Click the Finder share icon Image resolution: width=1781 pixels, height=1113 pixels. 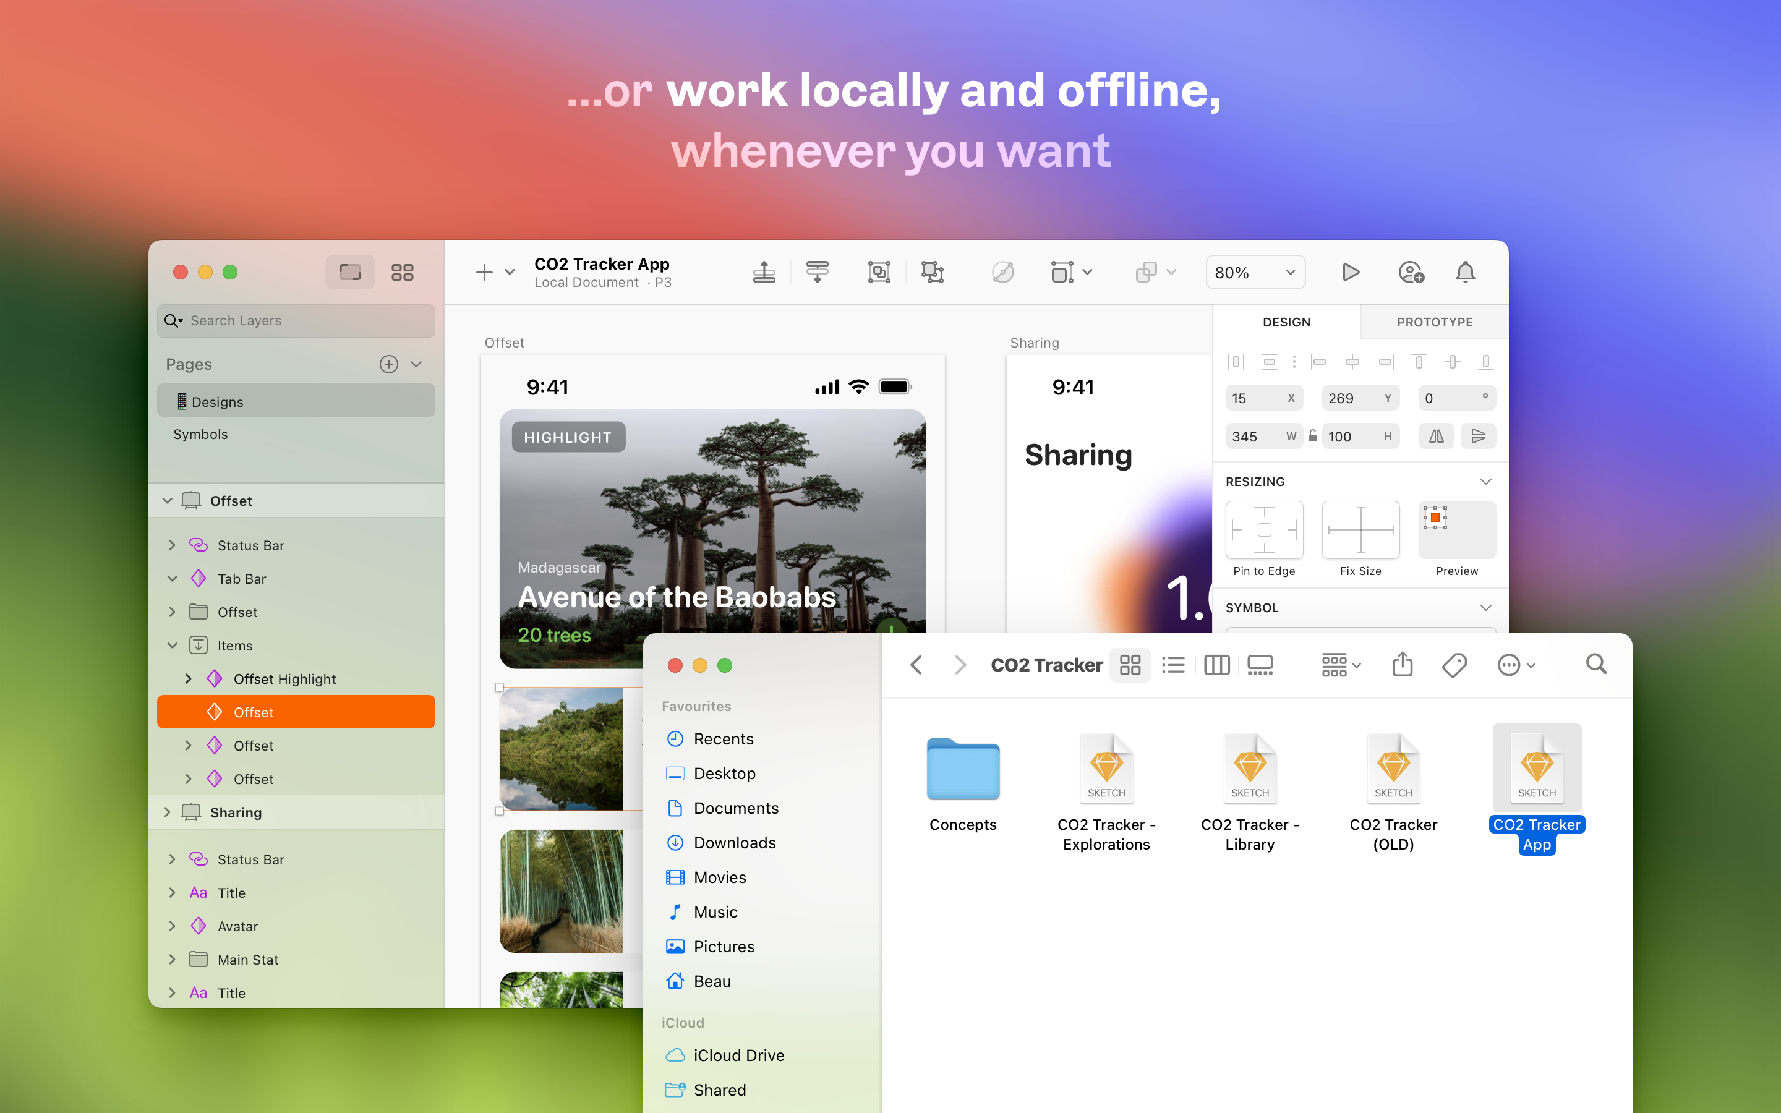click(x=1402, y=665)
